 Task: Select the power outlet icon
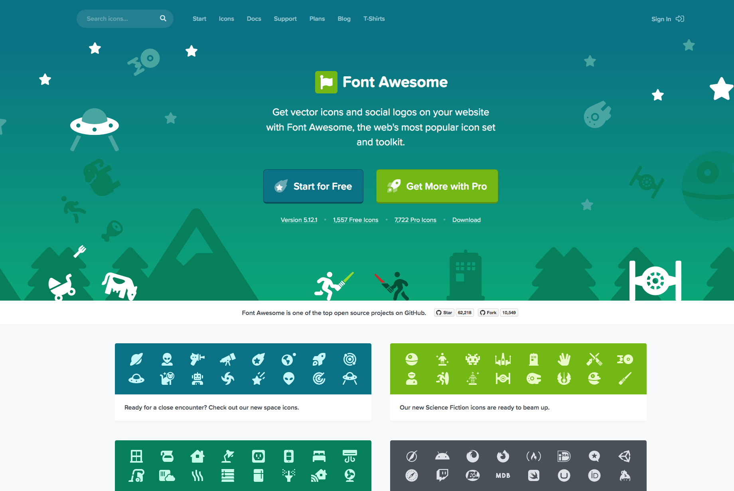tap(258, 456)
